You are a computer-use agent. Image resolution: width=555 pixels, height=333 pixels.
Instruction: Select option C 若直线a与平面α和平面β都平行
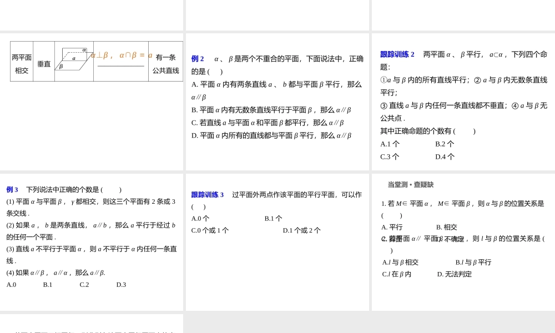pyautogui.click(x=268, y=123)
